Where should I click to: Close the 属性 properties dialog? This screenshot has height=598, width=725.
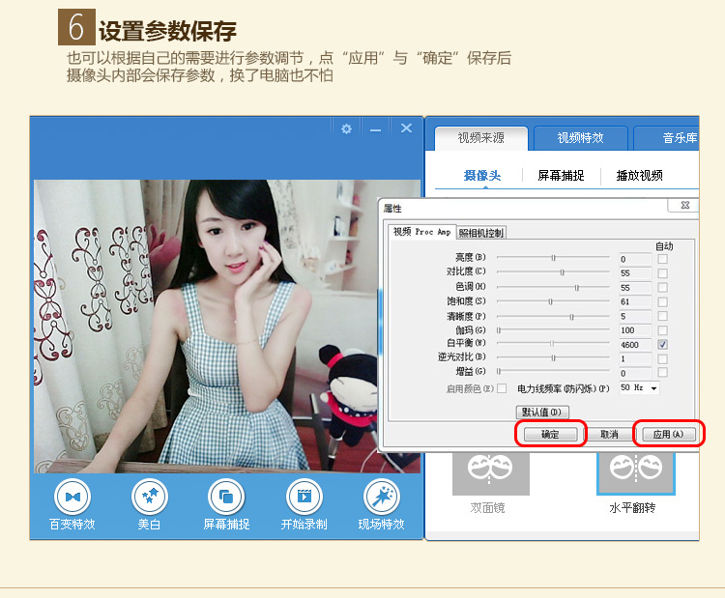tap(684, 205)
